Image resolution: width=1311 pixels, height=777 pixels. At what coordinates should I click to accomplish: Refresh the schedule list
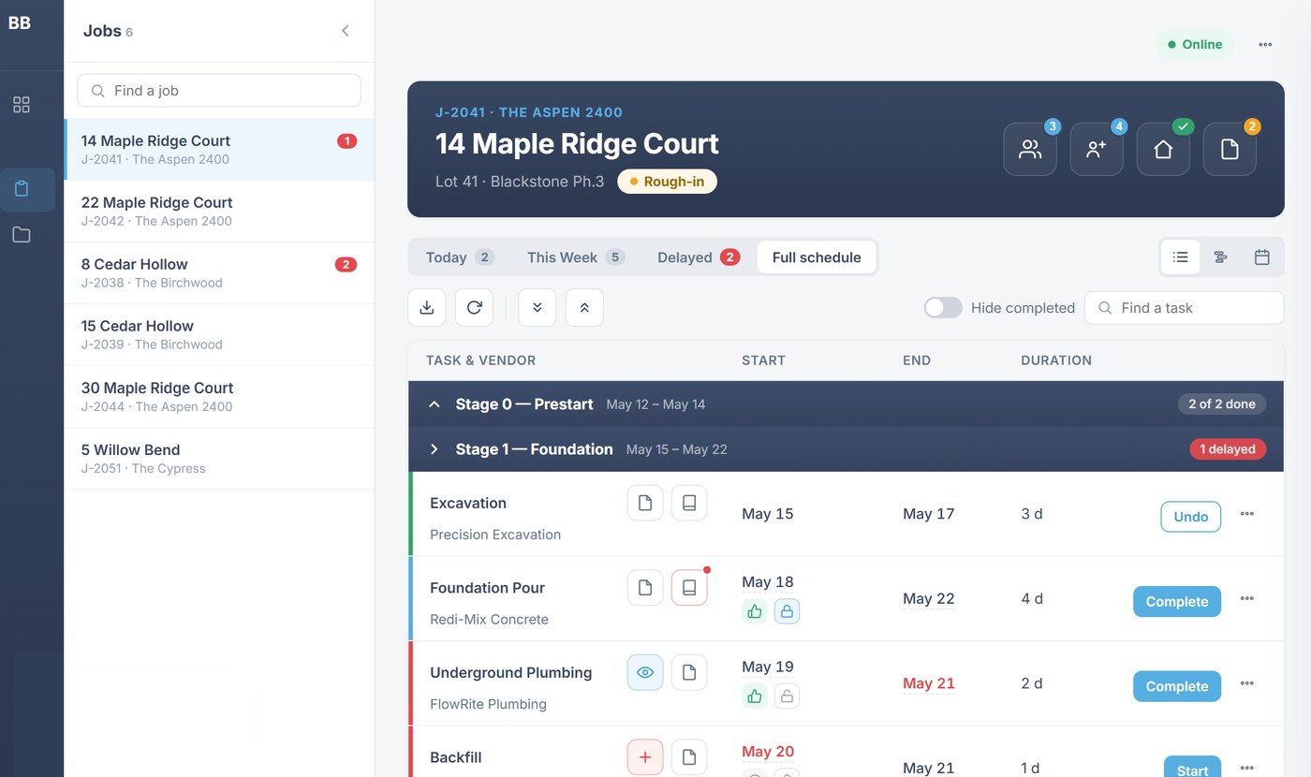[474, 307]
